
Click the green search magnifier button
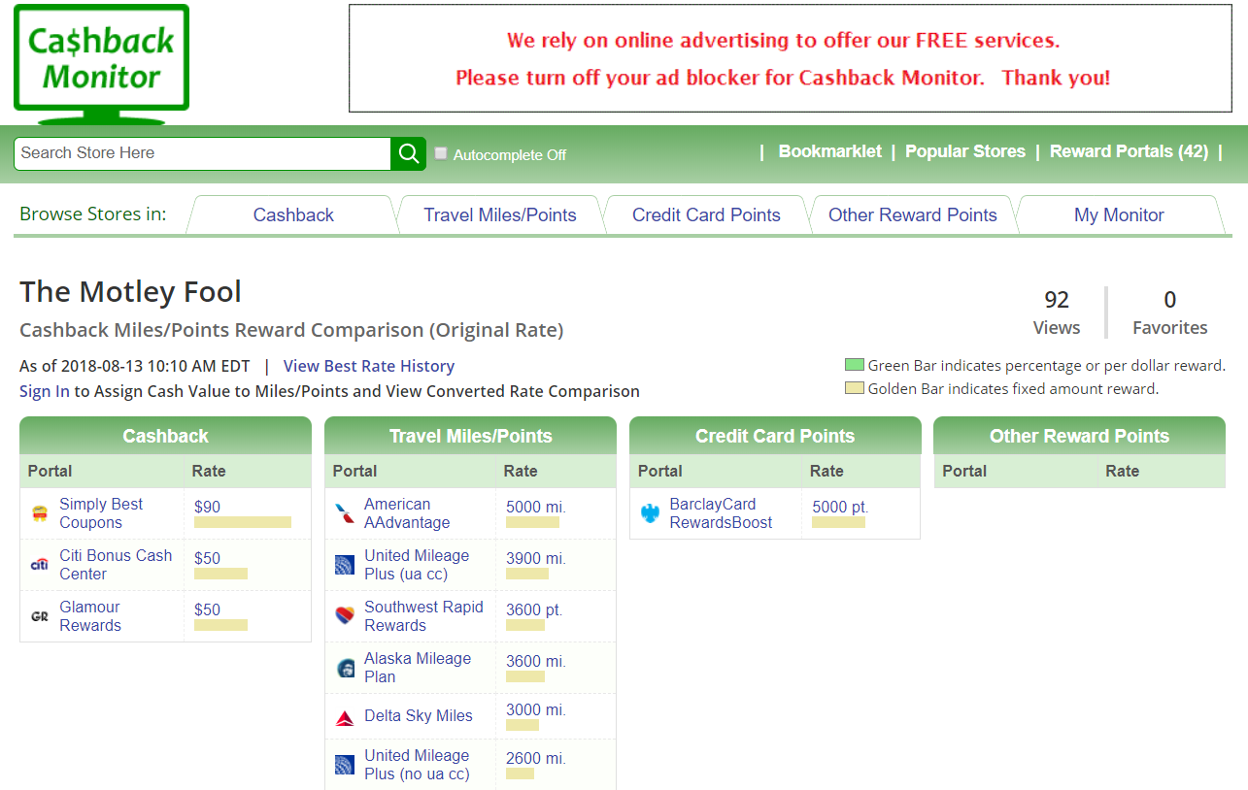(x=409, y=153)
